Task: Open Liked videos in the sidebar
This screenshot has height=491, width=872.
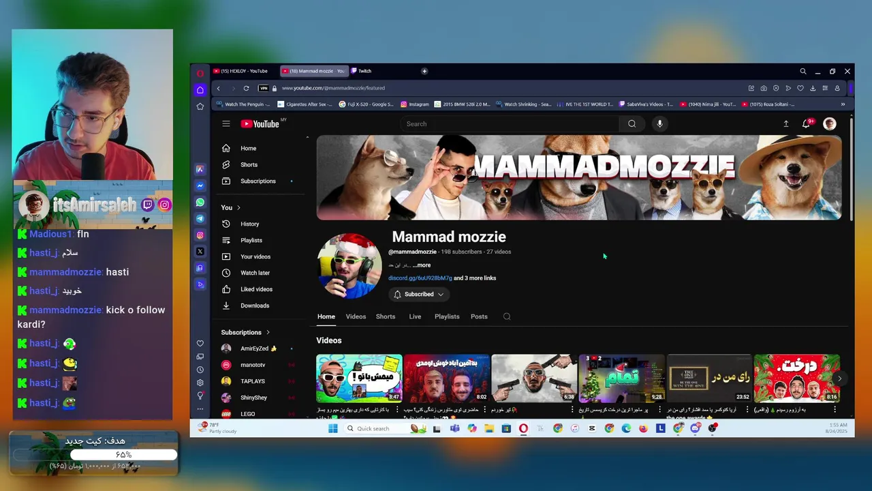Action: point(259,289)
